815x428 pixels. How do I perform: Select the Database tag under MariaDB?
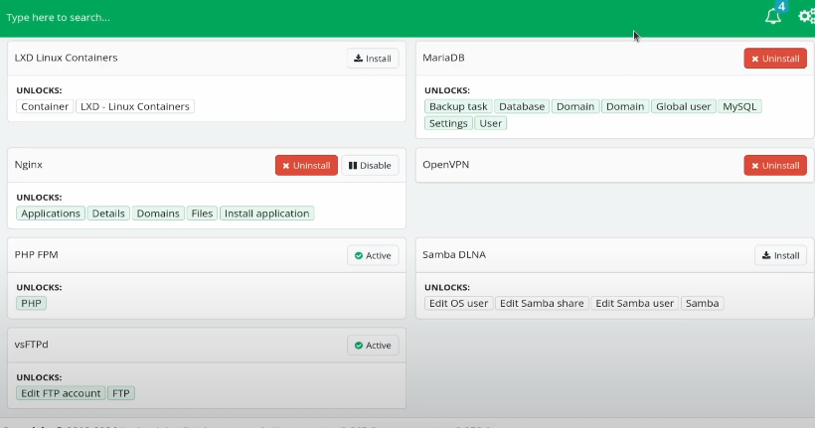coord(522,106)
